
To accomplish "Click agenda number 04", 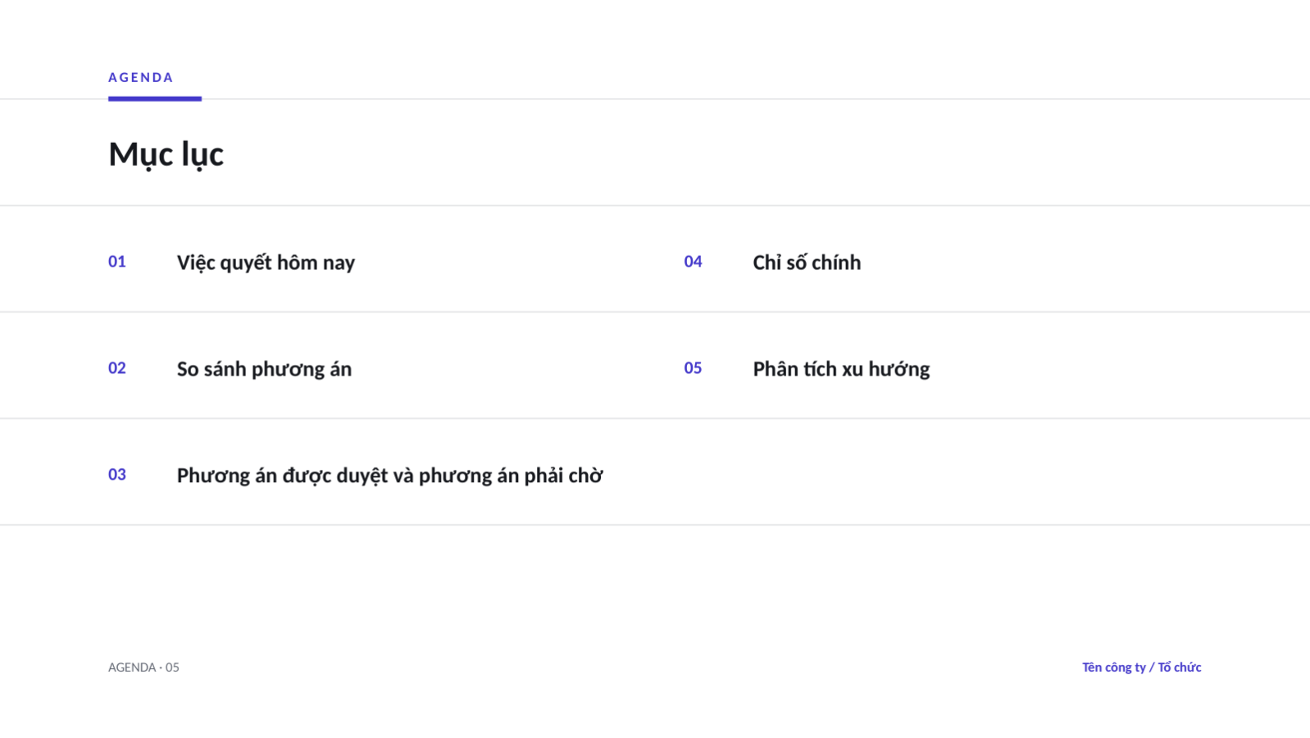I will [x=694, y=262].
